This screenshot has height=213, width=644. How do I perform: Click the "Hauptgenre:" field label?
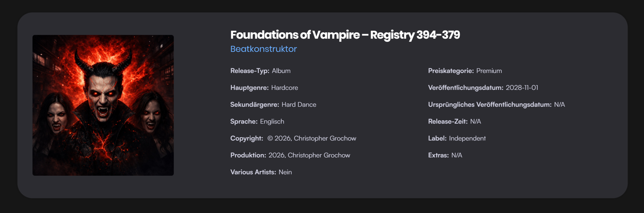tap(249, 88)
